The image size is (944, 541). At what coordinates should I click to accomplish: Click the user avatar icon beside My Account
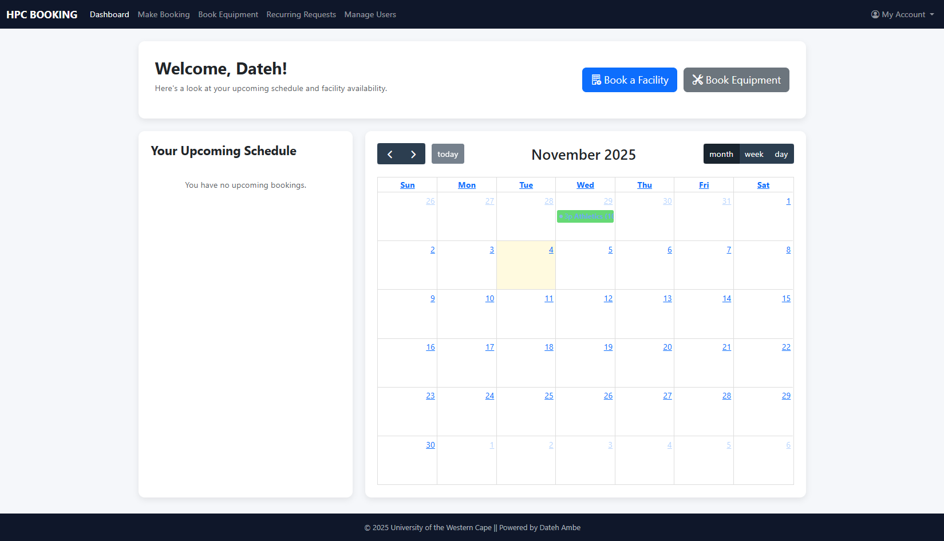875,14
